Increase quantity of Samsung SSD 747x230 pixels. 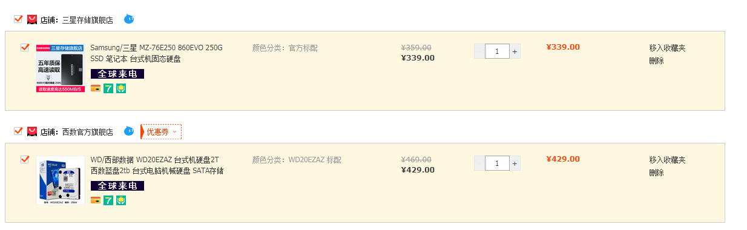[x=515, y=51]
